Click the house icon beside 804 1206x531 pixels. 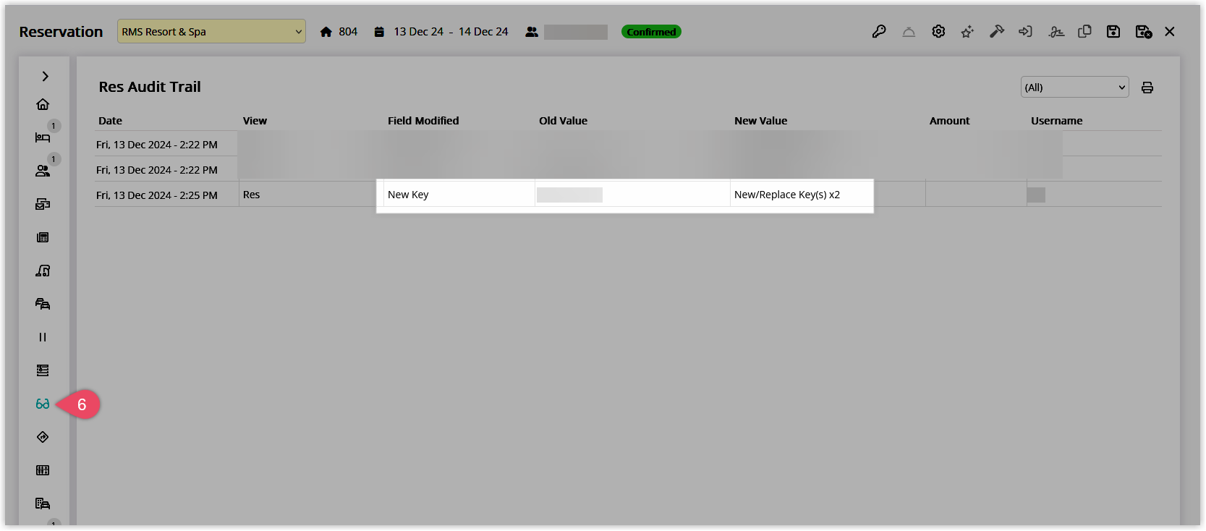(326, 32)
